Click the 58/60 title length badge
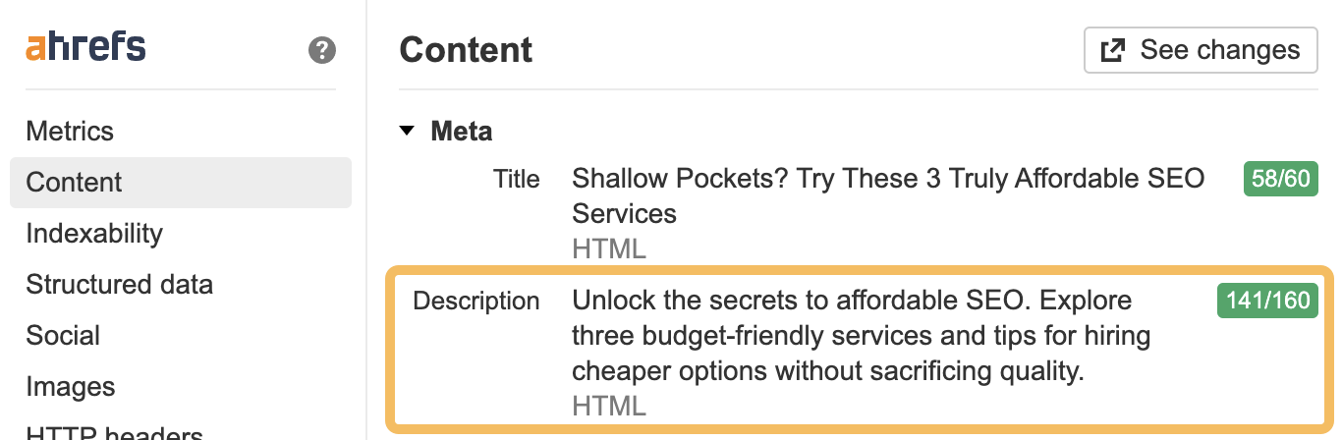Screen dimensions: 1342x440 (x=1280, y=180)
